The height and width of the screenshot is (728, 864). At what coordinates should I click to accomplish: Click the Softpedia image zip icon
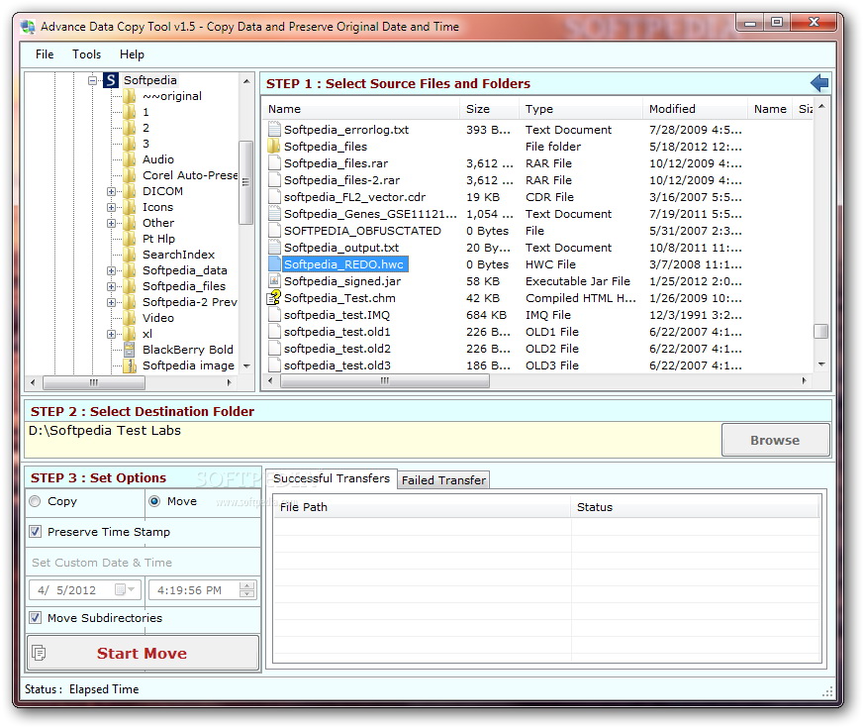130,365
